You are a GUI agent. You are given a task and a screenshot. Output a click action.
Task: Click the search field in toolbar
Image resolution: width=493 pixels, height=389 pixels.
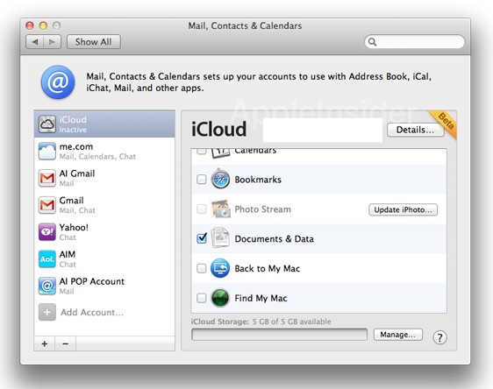pyautogui.click(x=414, y=42)
